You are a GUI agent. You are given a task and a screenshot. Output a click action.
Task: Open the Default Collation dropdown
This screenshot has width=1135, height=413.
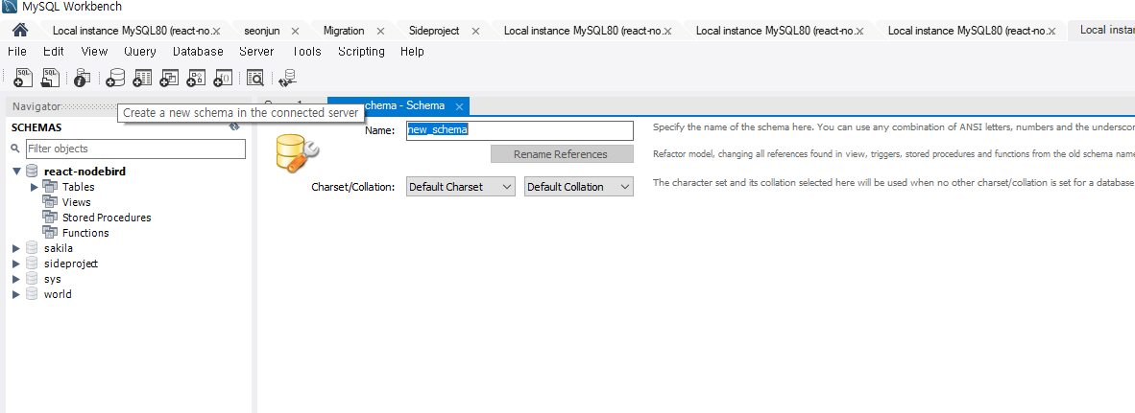[578, 186]
